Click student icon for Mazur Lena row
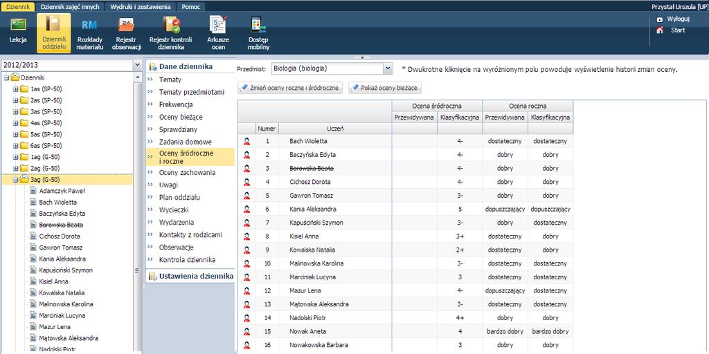The image size is (709, 354). coord(246,291)
